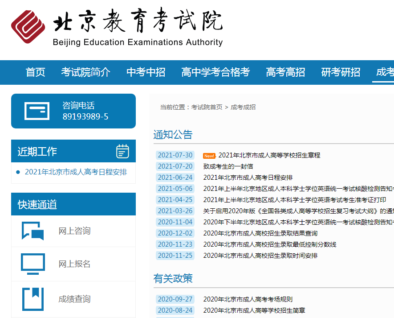Click the 咨询电话 label
394x318 pixels.
pyautogui.click(x=78, y=106)
